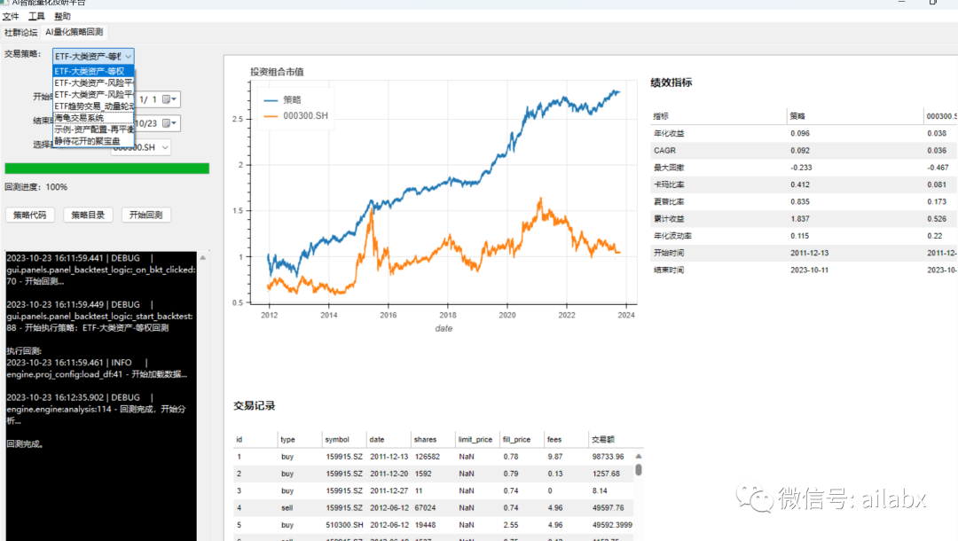The height and width of the screenshot is (541, 958).
Task: Click the id column header
Action: pyautogui.click(x=255, y=439)
